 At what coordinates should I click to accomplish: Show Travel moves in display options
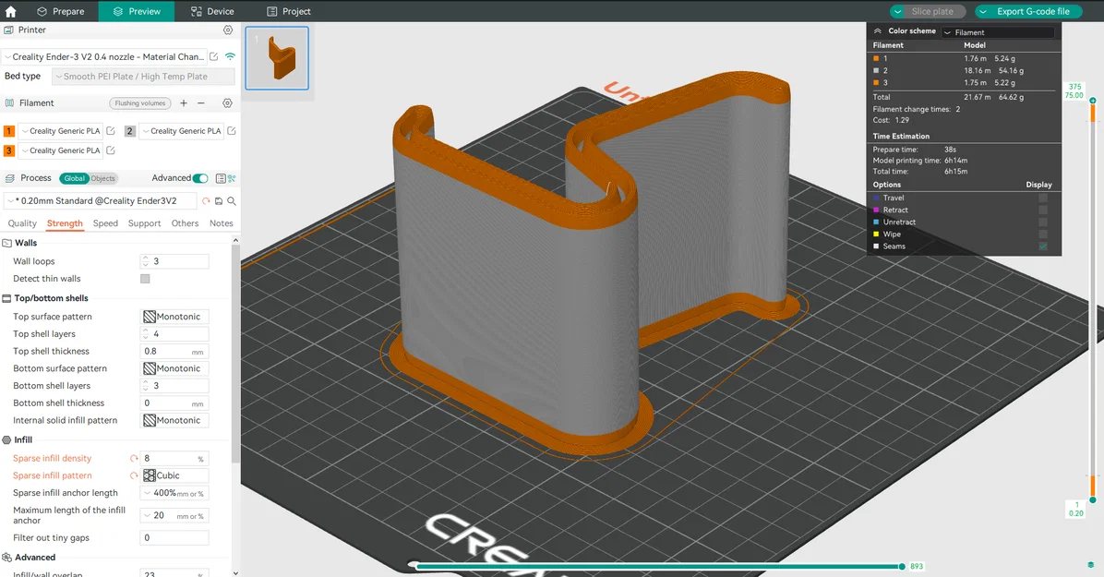pyautogui.click(x=1043, y=198)
